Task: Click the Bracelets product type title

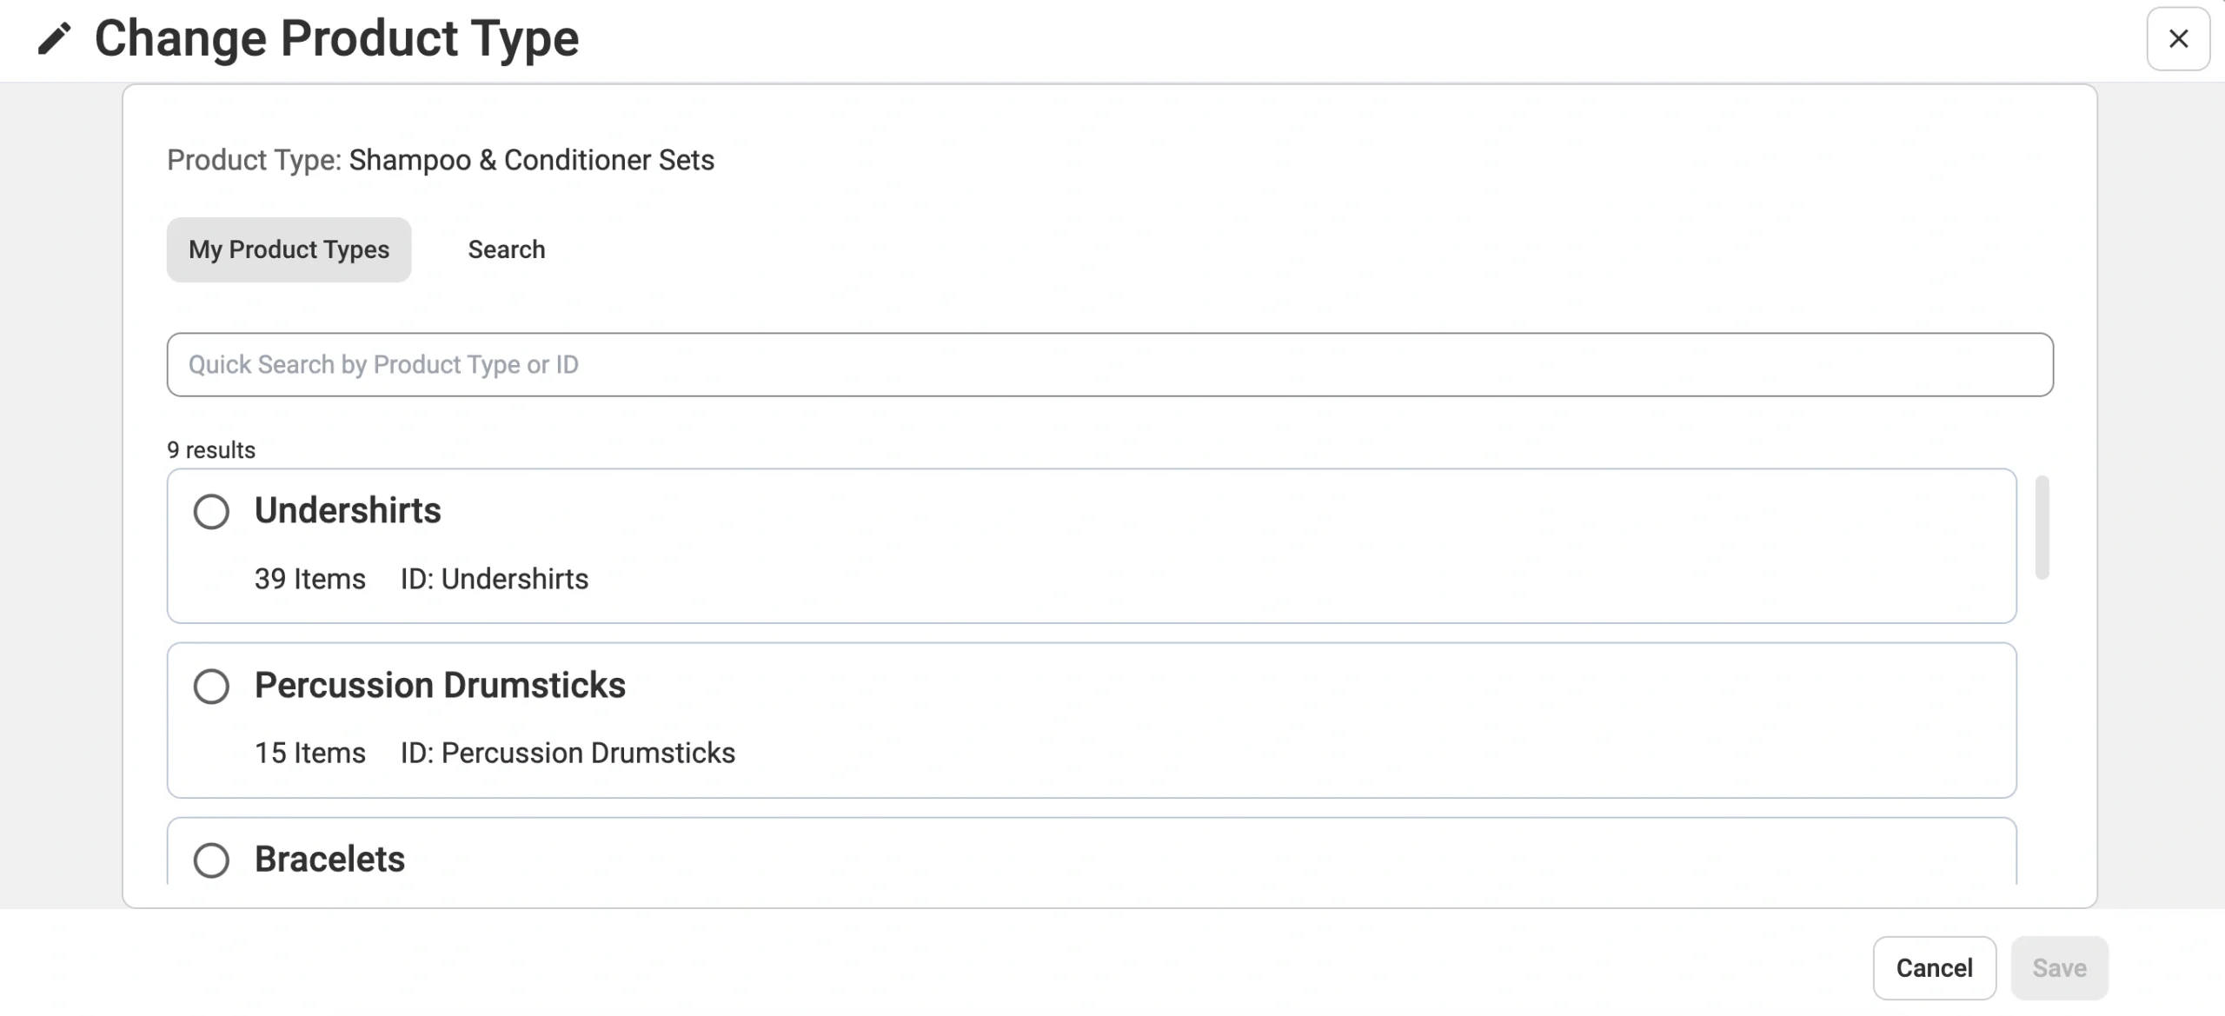Action: point(329,860)
